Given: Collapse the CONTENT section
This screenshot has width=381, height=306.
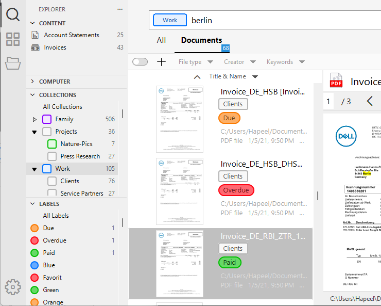Looking at the screenshot, I should 32,23.
